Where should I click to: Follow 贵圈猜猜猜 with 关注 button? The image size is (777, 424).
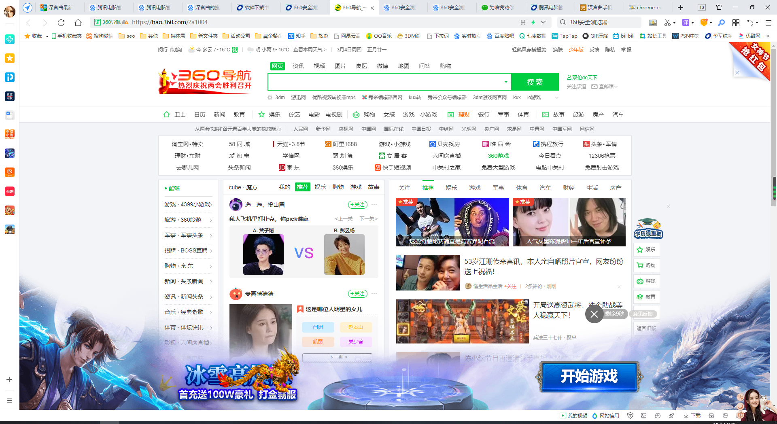[357, 294]
